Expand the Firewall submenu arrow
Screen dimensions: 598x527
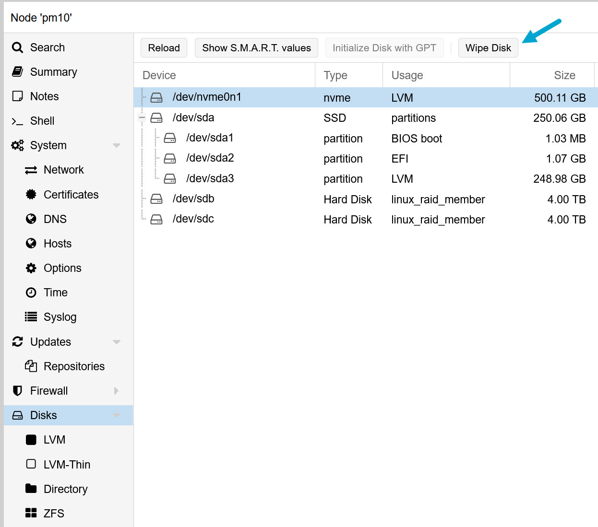point(116,391)
